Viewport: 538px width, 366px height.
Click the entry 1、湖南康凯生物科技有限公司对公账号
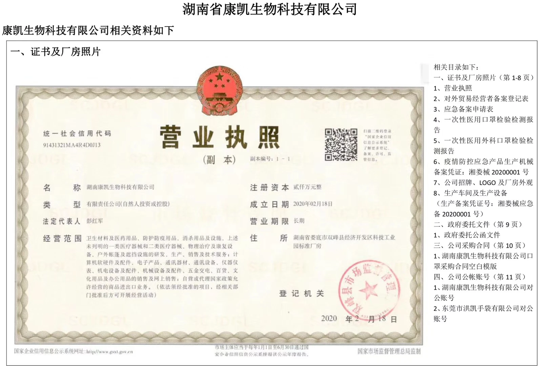click(483, 293)
